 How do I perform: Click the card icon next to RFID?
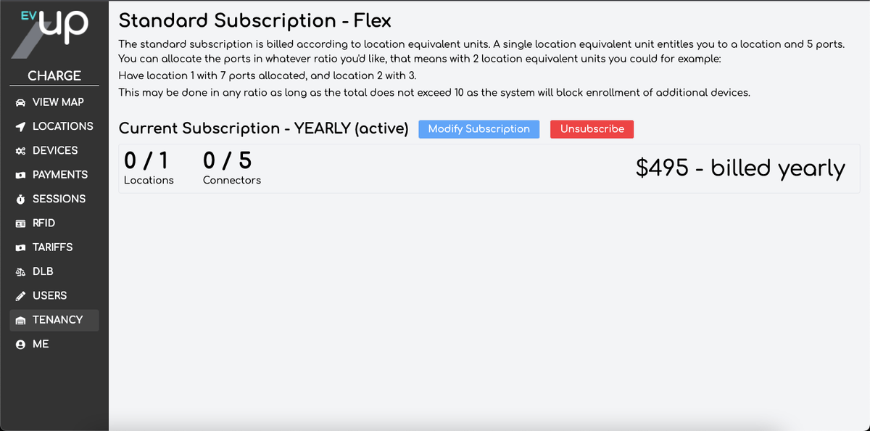point(20,223)
